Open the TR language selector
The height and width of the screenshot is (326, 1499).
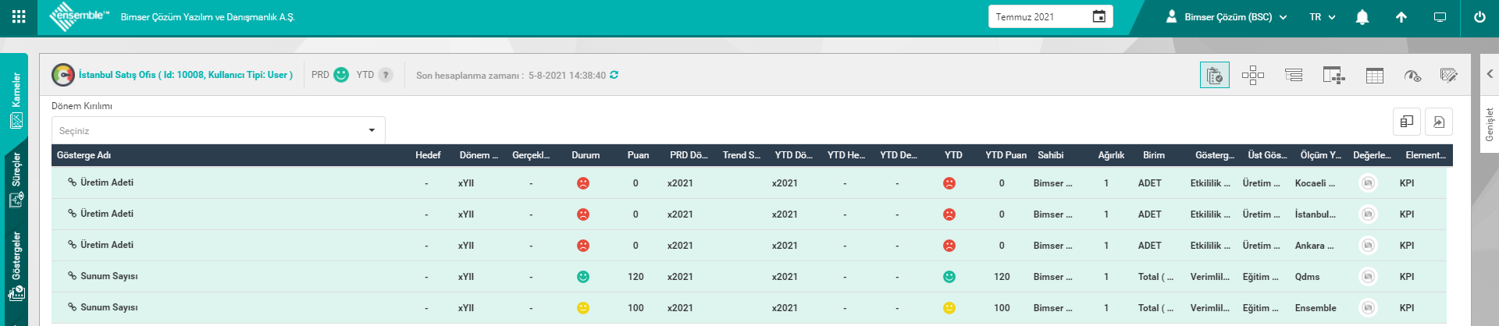1322,17
